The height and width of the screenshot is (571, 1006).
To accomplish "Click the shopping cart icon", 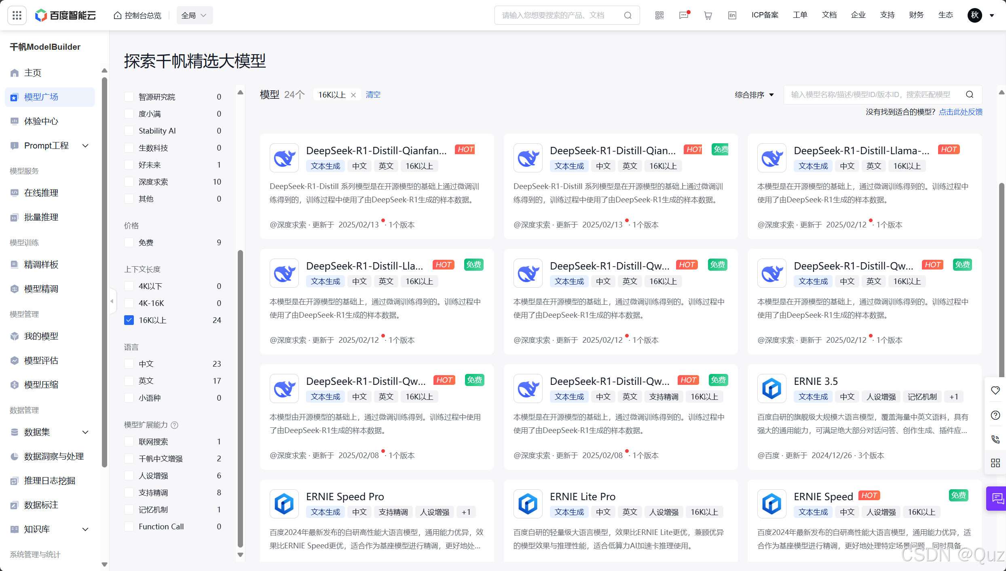I will [708, 15].
